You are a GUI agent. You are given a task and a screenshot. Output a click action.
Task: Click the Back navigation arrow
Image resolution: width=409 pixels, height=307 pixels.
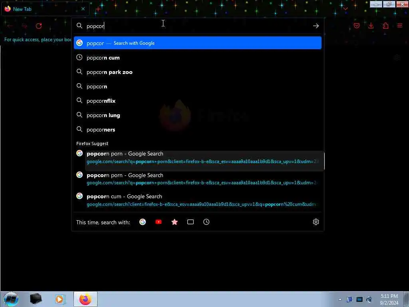[10, 26]
